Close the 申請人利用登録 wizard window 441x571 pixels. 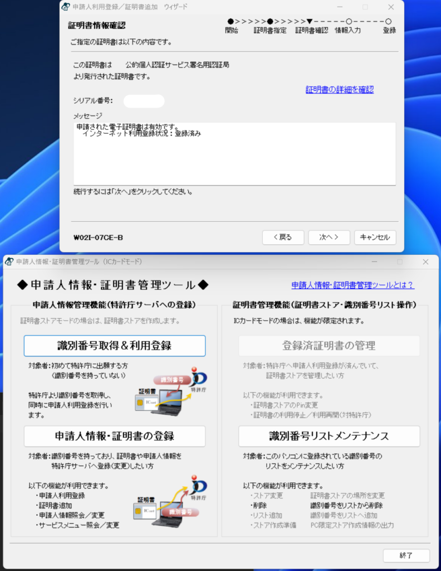point(391,7)
